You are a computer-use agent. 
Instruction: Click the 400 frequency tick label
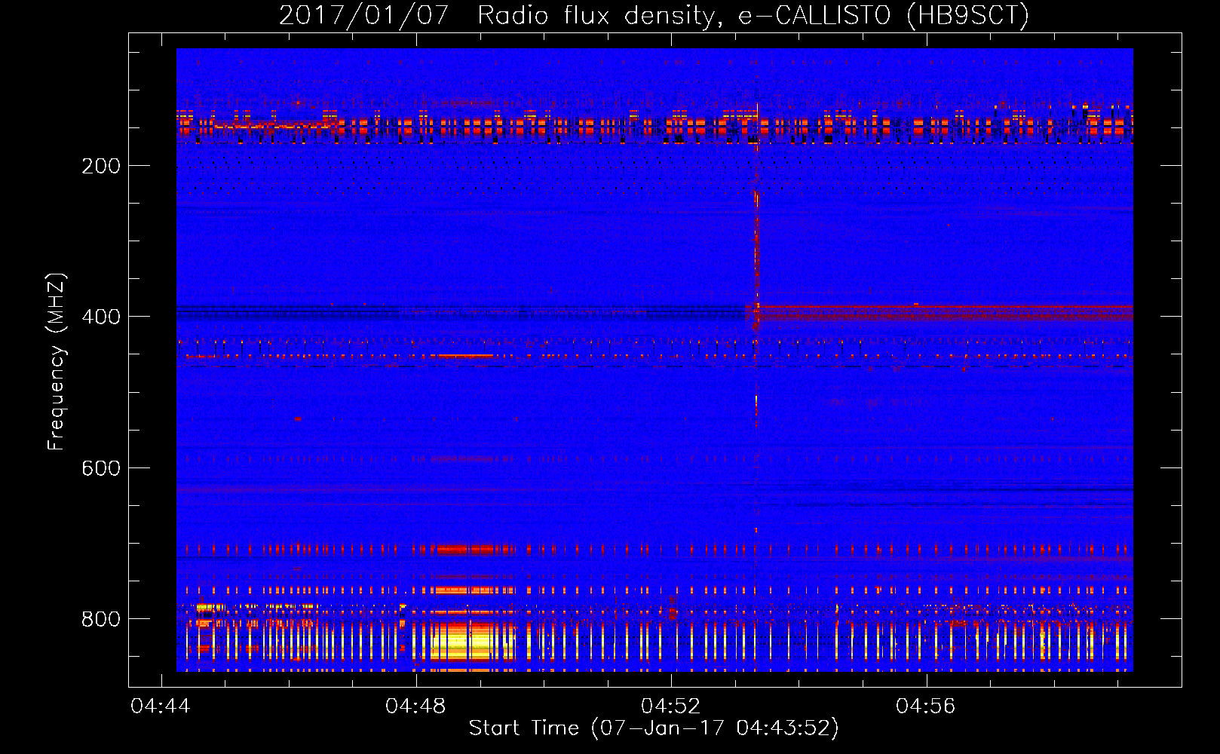(x=101, y=317)
